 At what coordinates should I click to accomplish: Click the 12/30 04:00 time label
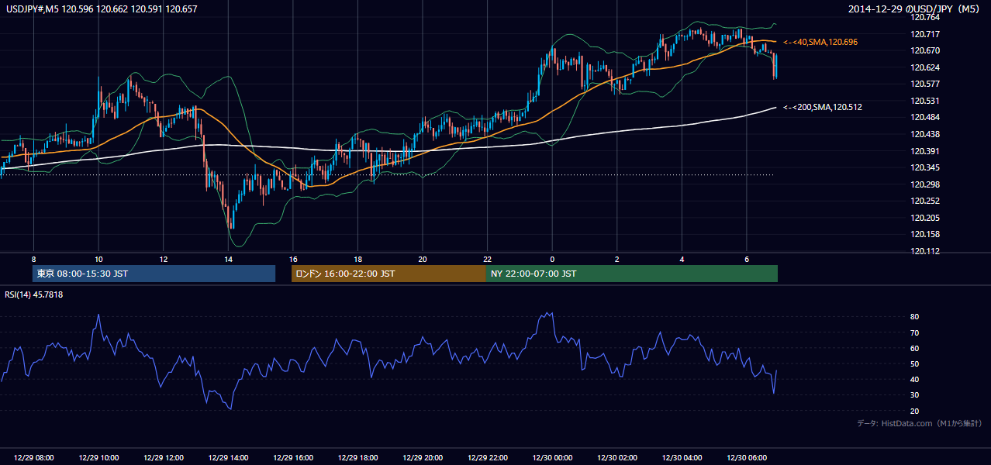682,458
